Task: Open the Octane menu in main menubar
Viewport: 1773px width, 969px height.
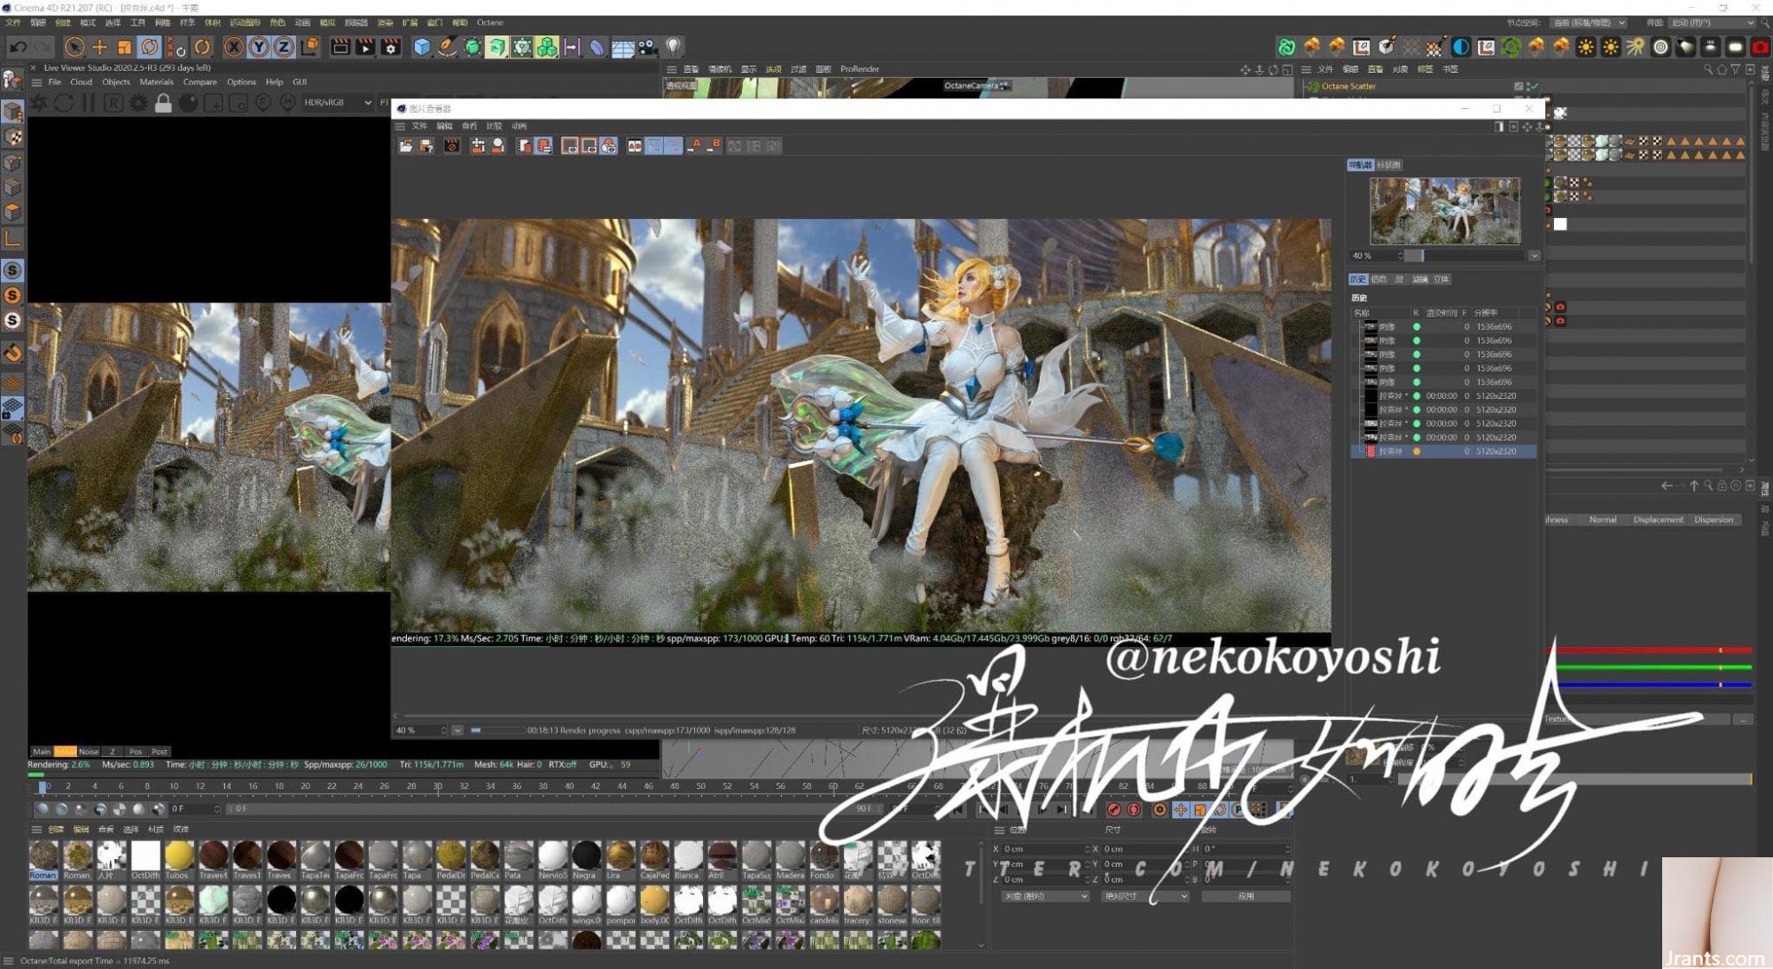Action: 489,22
